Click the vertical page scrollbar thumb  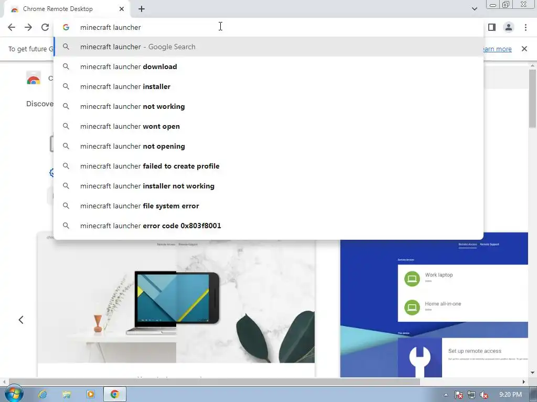click(x=533, y=98)
